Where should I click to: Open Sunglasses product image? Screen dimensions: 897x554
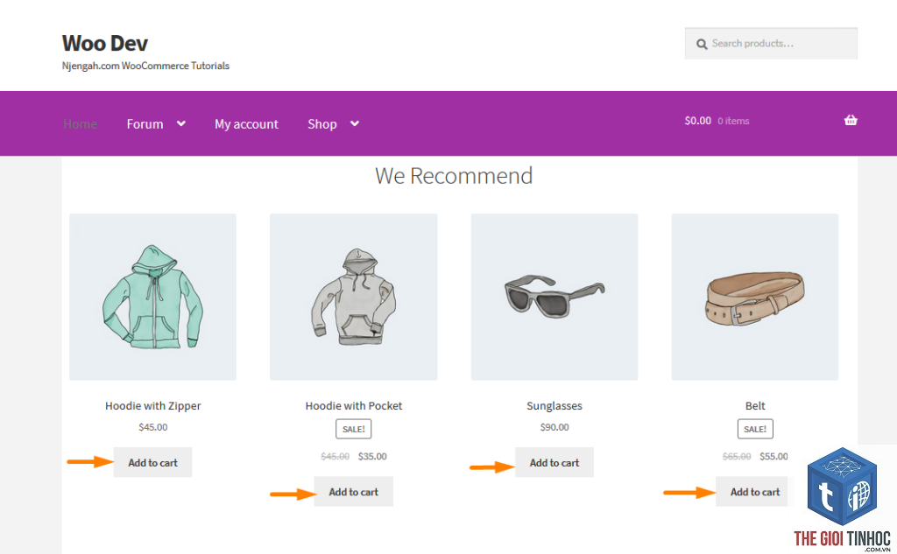(554, 297)
